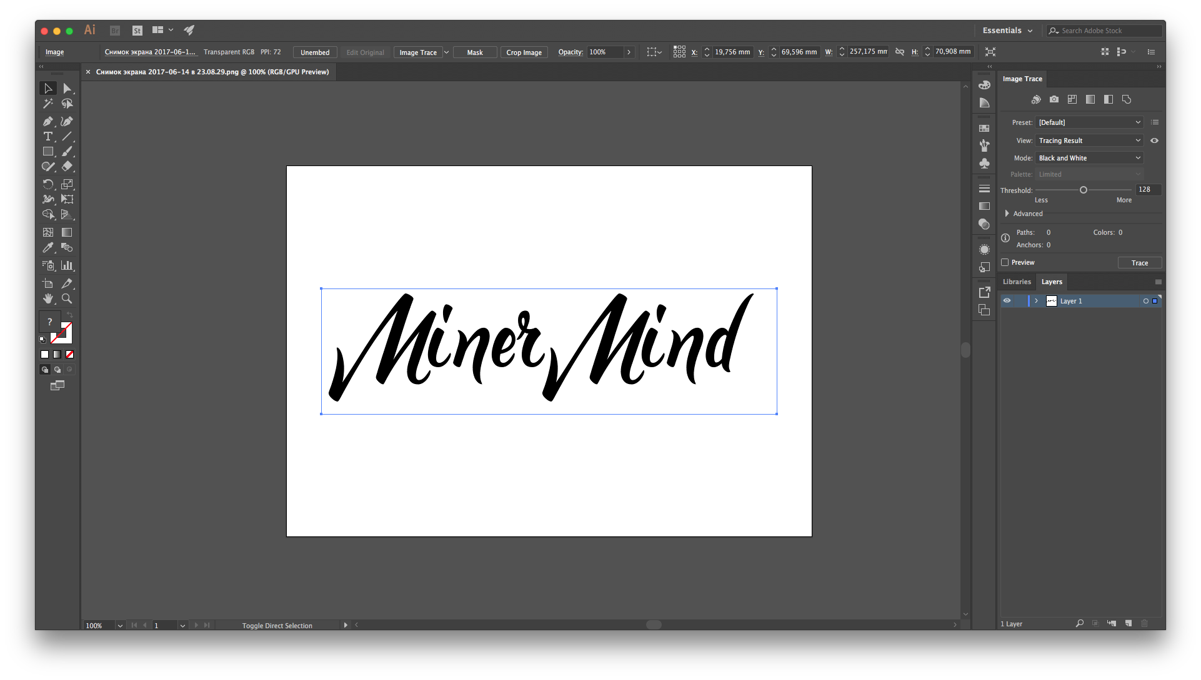Select the Image Trace panel tab
1201x680 pixels.
[1022, 79]
